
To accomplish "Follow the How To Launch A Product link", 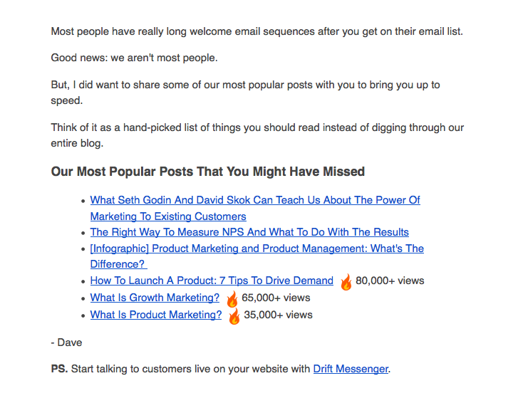I will [212, 281].
